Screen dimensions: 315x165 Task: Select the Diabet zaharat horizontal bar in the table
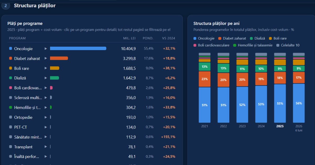coord(59,58)
